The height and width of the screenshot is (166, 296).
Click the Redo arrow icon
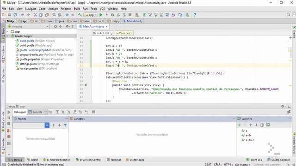coord(28,15)
